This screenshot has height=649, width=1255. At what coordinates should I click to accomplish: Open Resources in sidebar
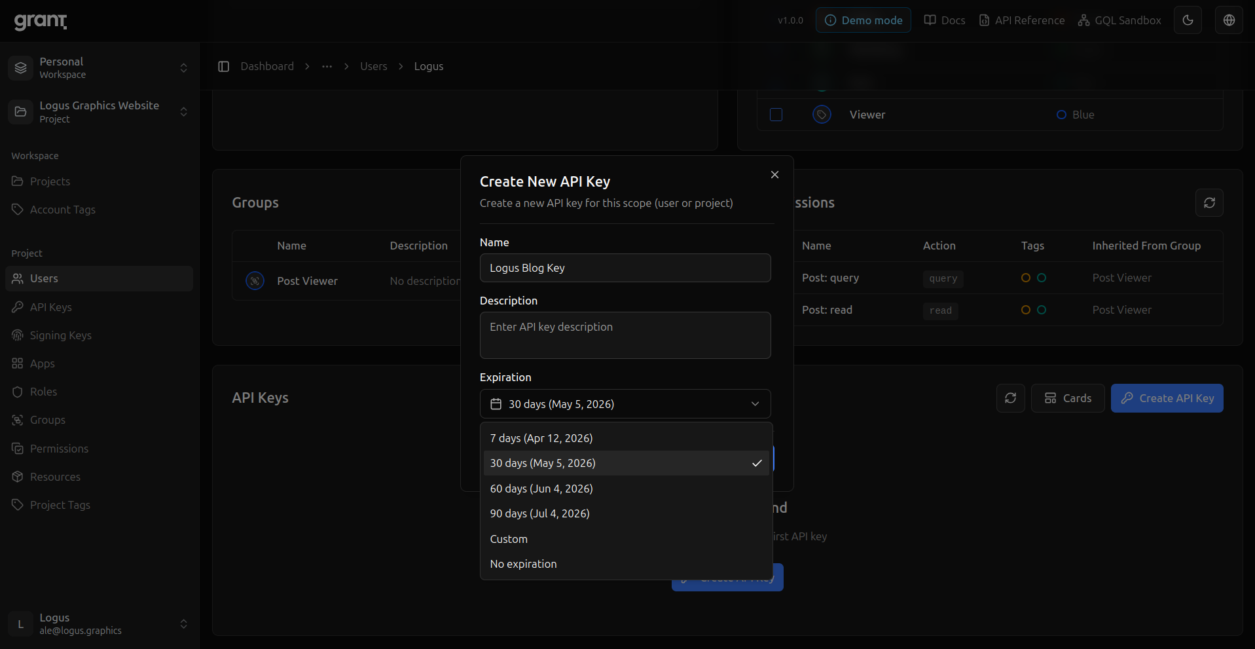(99, 477)
